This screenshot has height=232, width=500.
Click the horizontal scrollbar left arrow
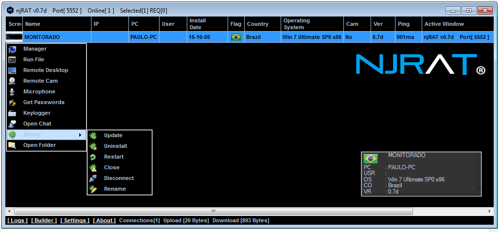pyautogui.click(x=9, y=211)
